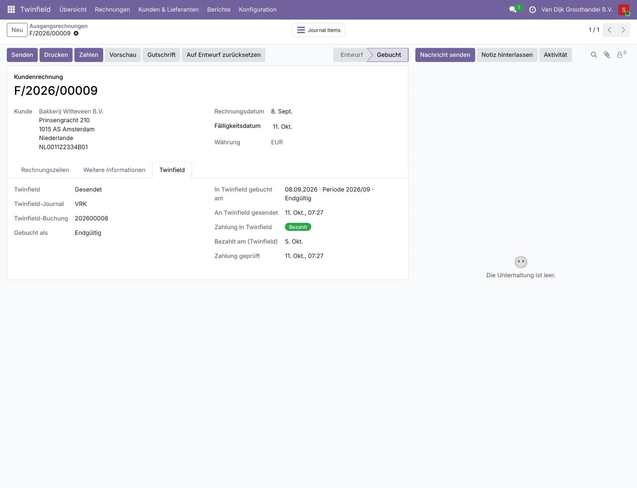
Task: Click the Zahlen button
Action: click(89, 55)
